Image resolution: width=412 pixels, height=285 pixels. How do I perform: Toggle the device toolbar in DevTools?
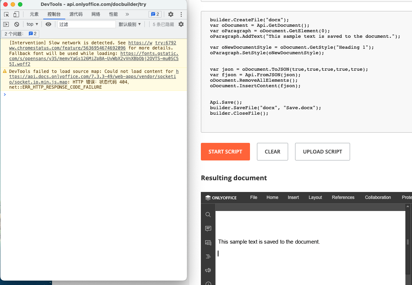(16, 14)
